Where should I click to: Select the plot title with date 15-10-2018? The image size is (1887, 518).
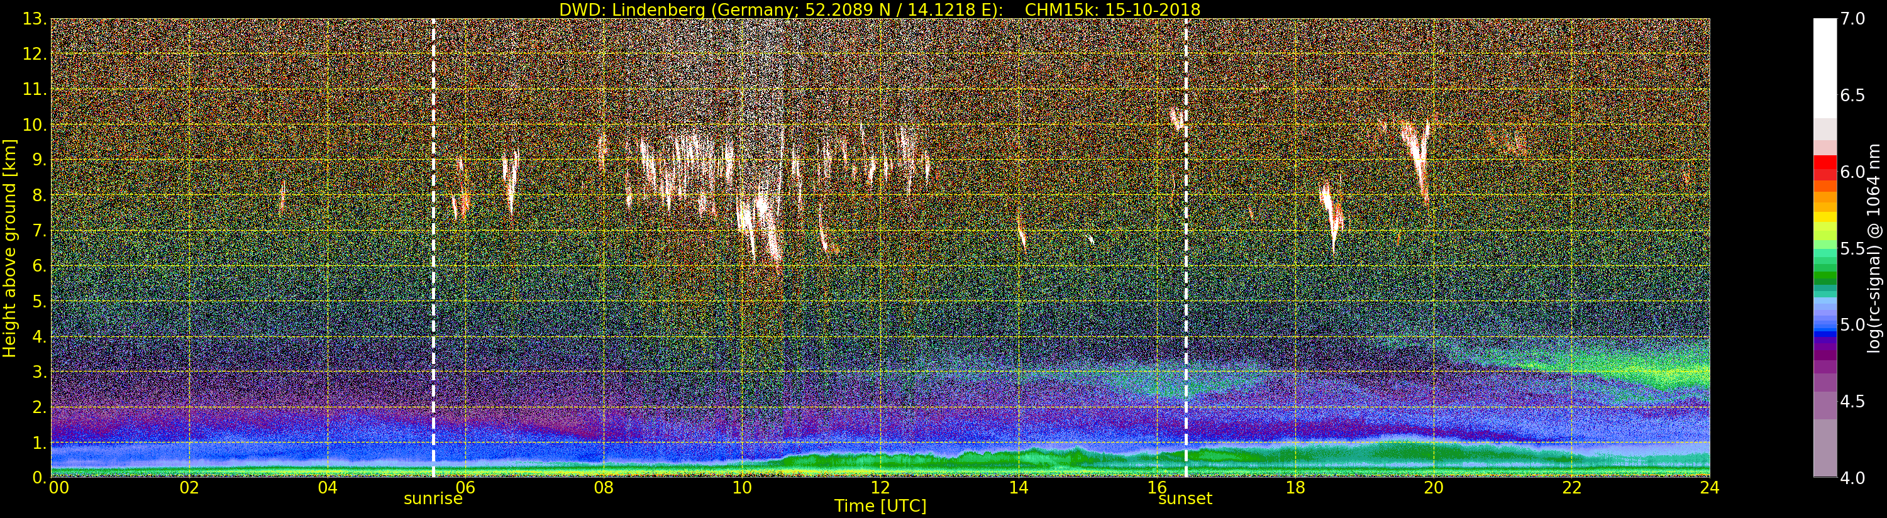tap(879, 9)
